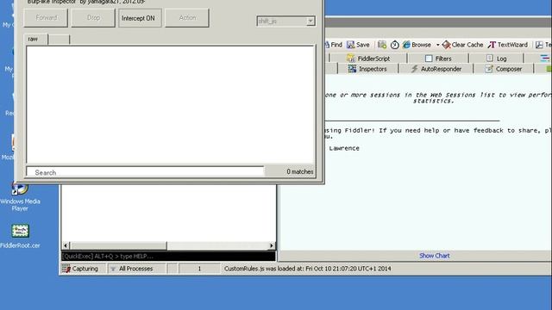
Task: Click the "0 matches" label
Action: tap(299, 171)
